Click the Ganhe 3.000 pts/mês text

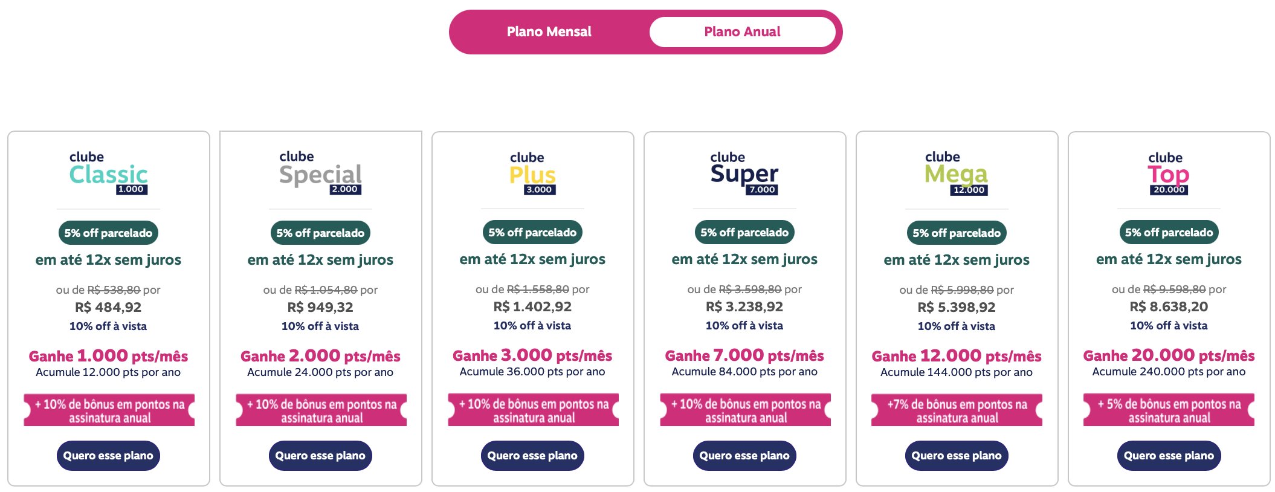tap(532, 355)
